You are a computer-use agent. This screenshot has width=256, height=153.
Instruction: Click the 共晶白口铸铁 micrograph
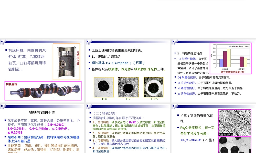tap(234, 123)
